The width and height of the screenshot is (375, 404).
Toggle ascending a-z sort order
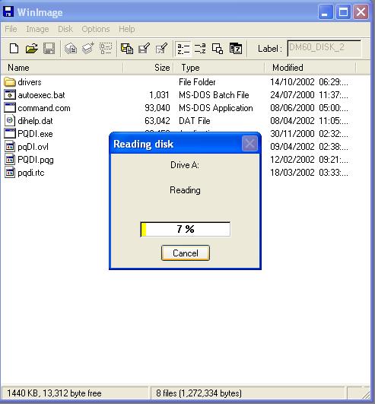click(x=183, y=48)
